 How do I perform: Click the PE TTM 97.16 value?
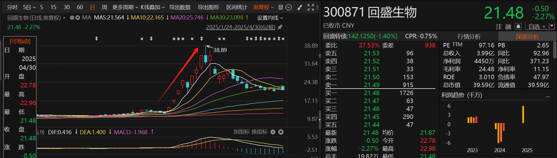[x=486, y=45]
